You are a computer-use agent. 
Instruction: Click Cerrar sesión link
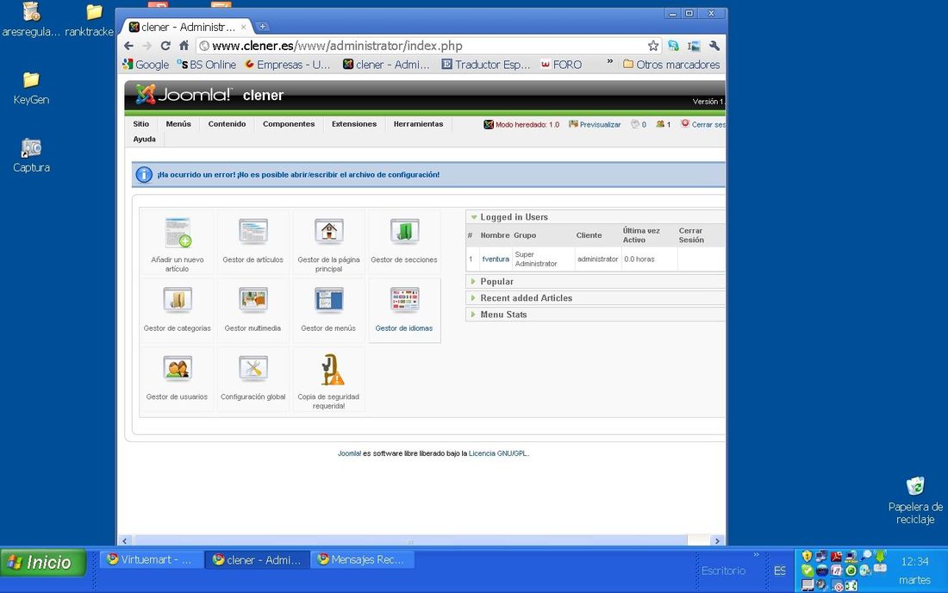703,124
